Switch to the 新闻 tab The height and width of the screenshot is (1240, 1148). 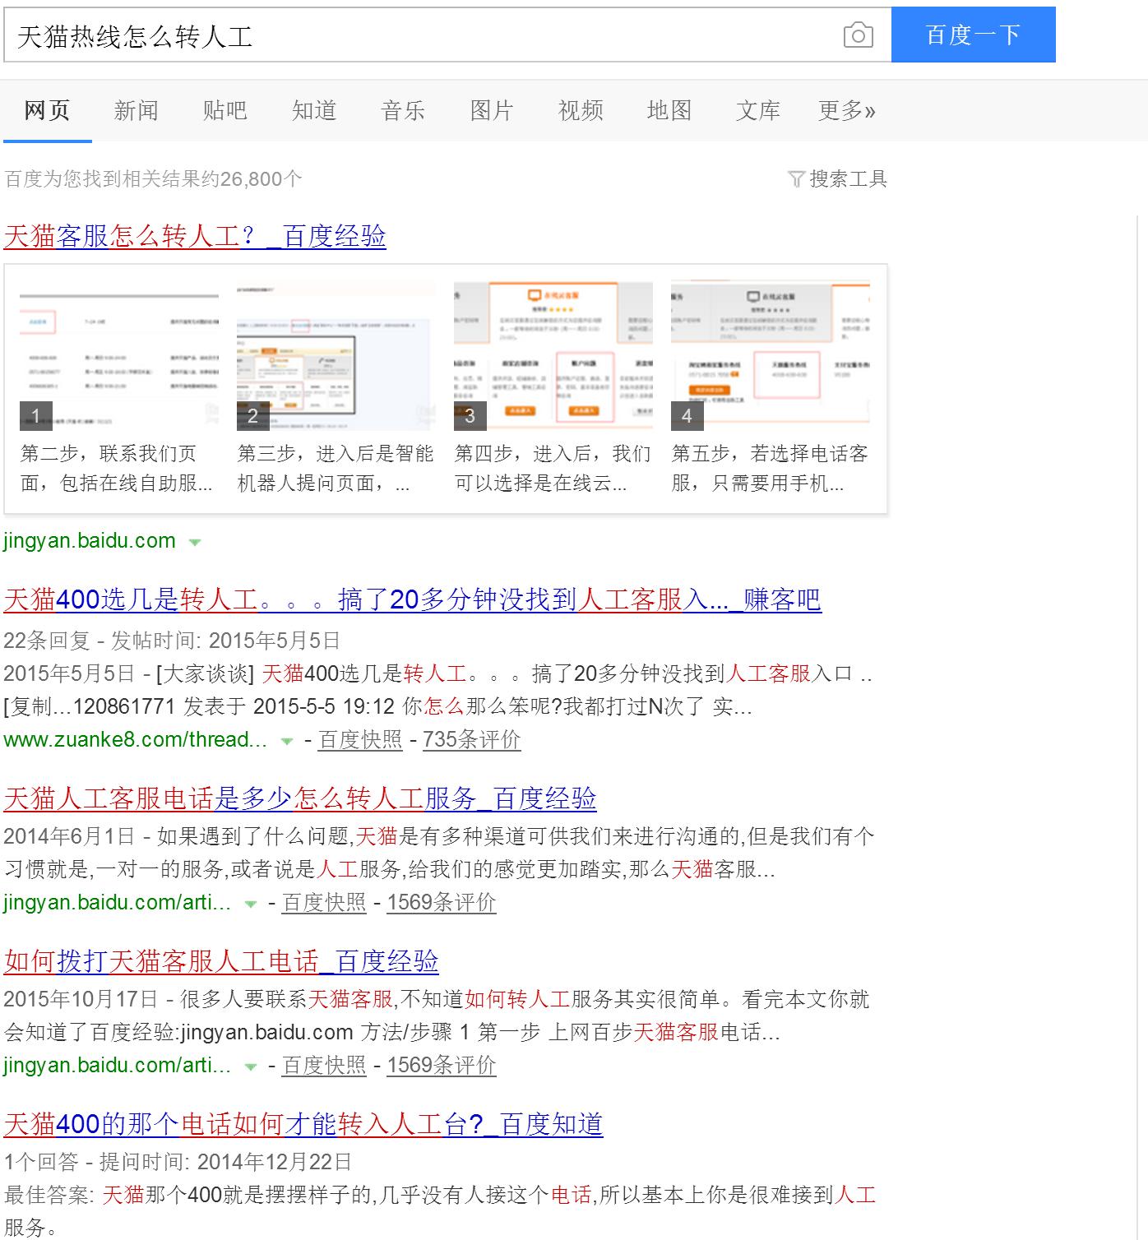136,110
